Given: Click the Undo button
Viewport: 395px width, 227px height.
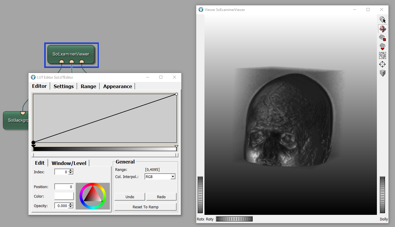Looking at the screenshot, I should (x=130, y=197).
